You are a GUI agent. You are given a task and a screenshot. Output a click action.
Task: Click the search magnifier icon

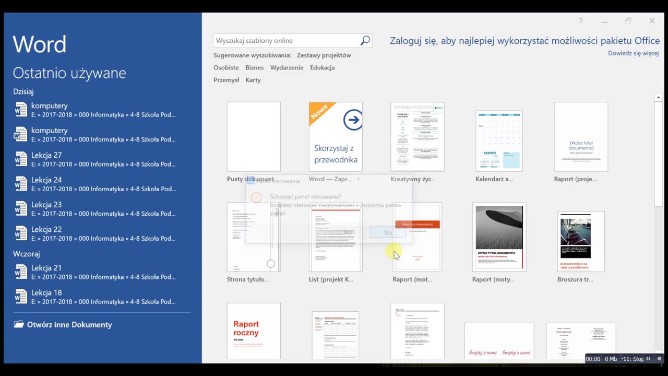click(x=365, y=41)
